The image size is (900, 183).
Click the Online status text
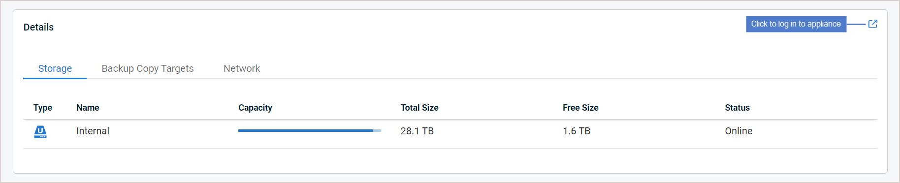pos(739,131)
